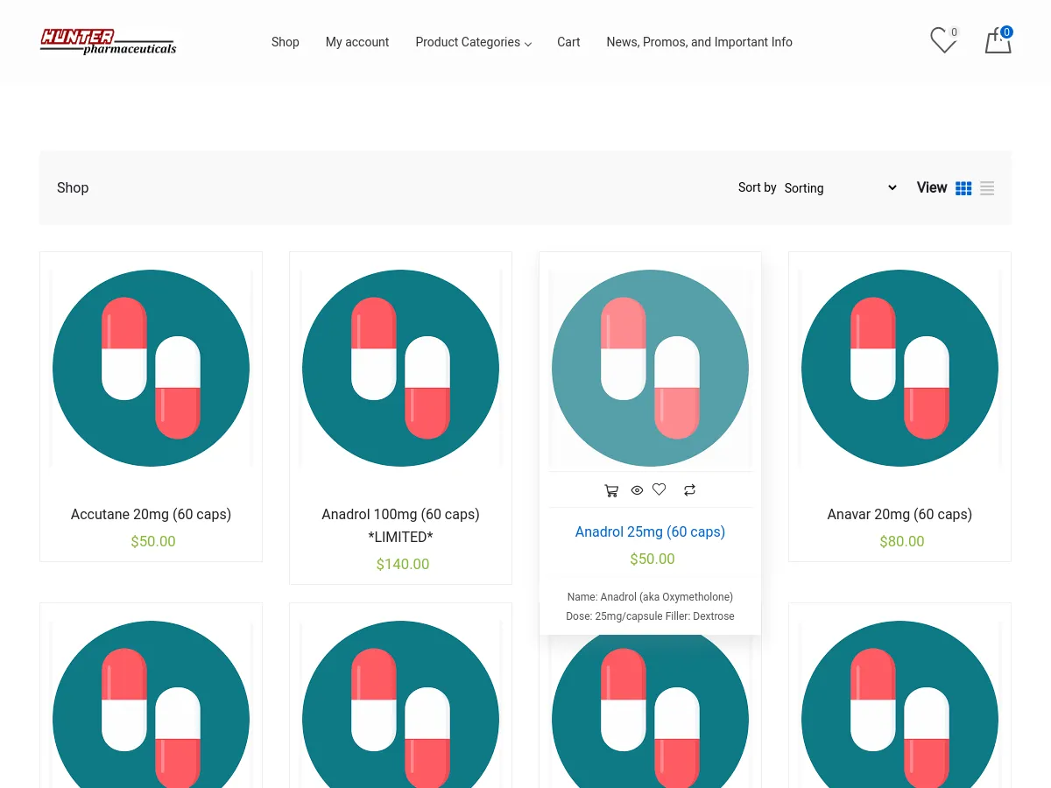Open My account page
The width and height of the screenshot is (1051, 788).
click(357, 42)
